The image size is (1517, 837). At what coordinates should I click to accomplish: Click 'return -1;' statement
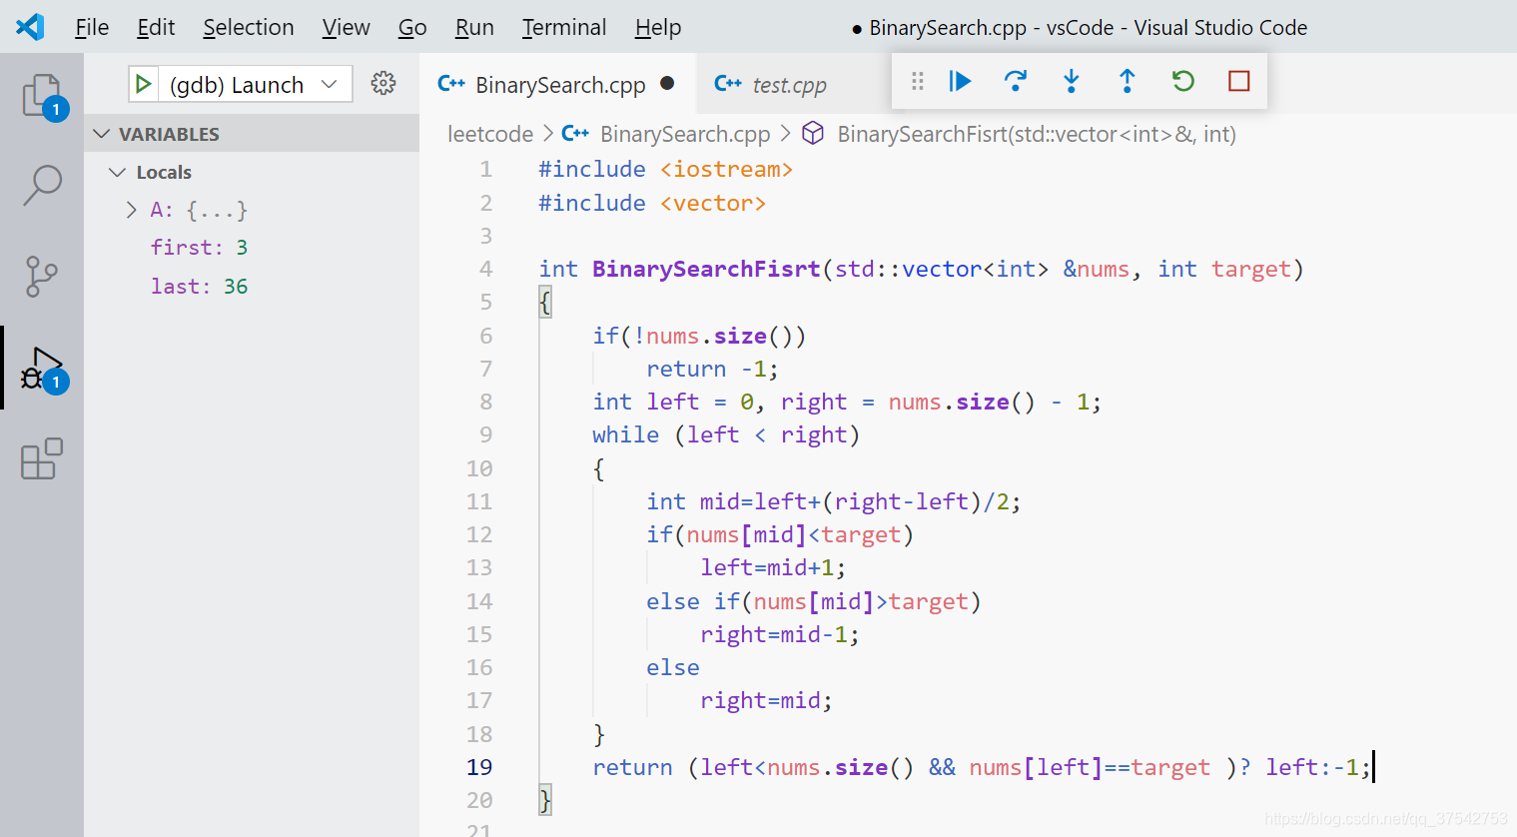pyautogui.click(x=712, y=369)
